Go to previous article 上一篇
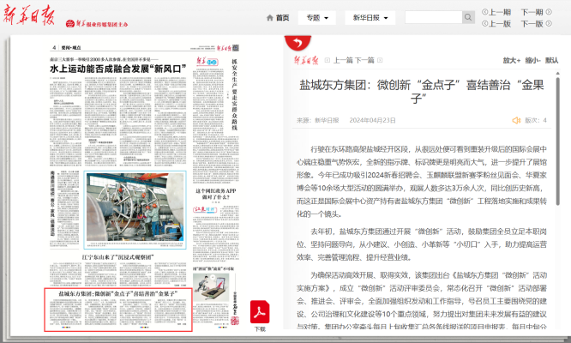This screenshot has height=343, width=571. pos(343,61)
